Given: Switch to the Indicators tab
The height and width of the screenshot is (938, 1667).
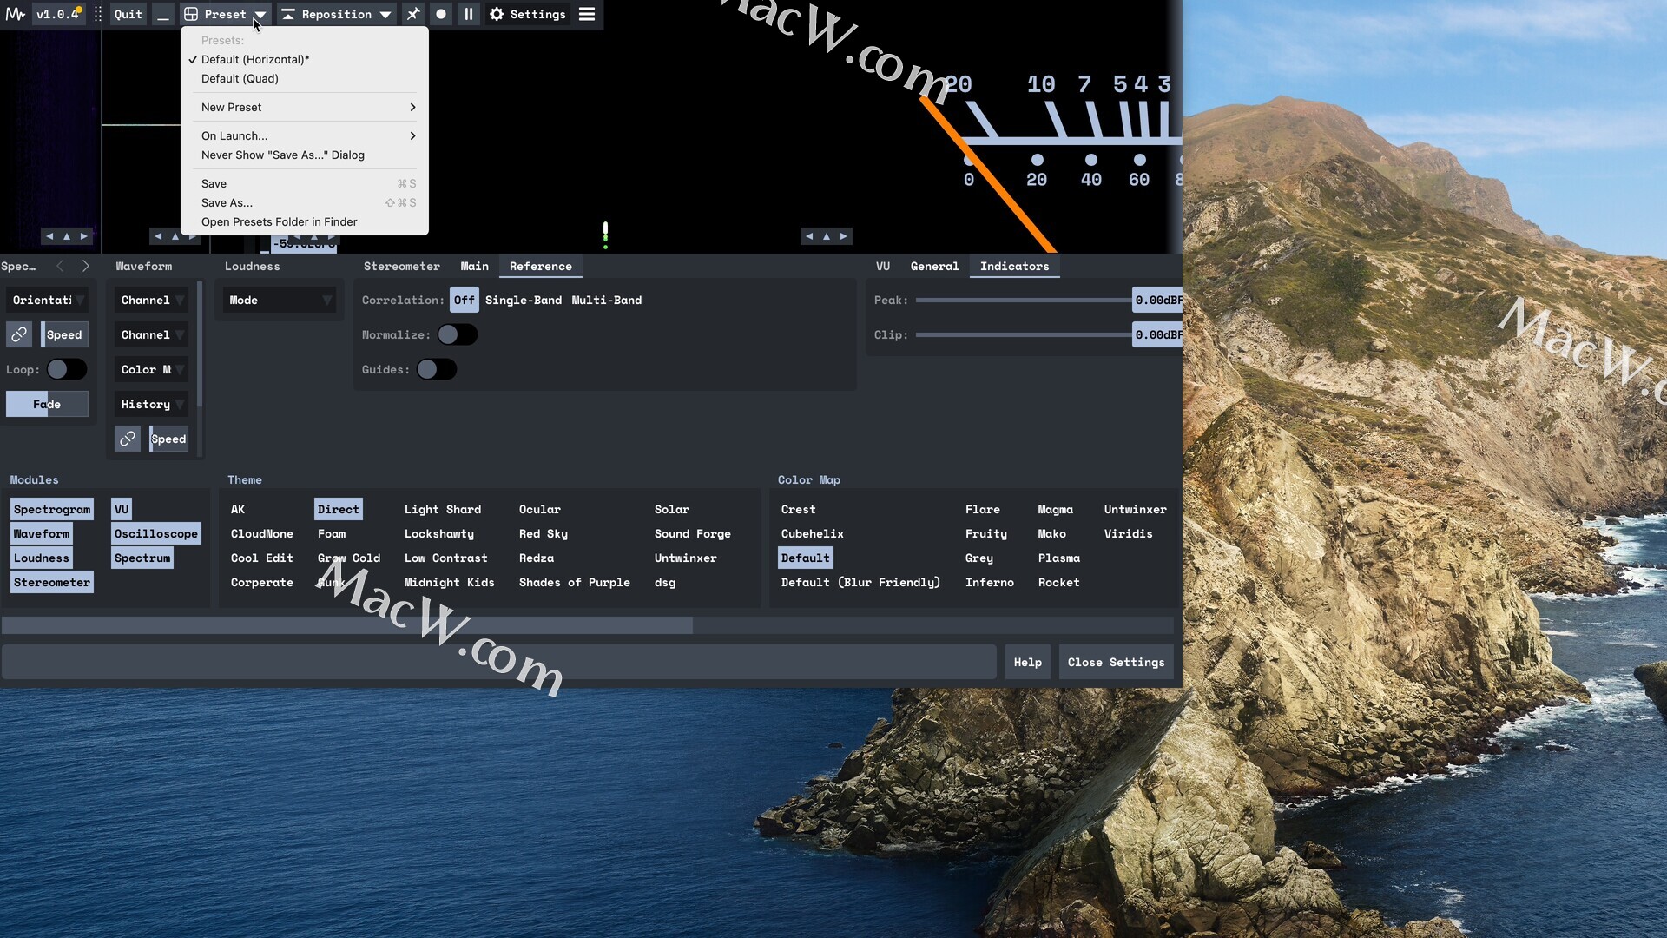Looking at the screenshot, I should coord(1014,266).
